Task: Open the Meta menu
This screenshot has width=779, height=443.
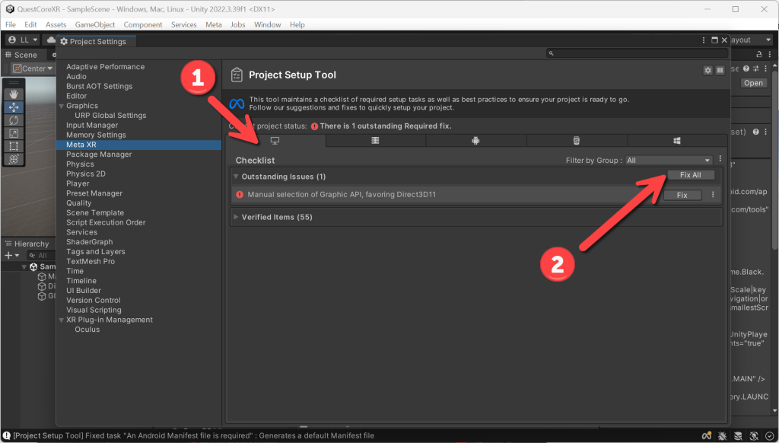Action: tap(214, 24)
